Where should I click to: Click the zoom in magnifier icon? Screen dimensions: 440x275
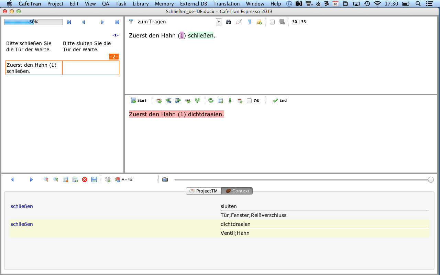(55, 179)
